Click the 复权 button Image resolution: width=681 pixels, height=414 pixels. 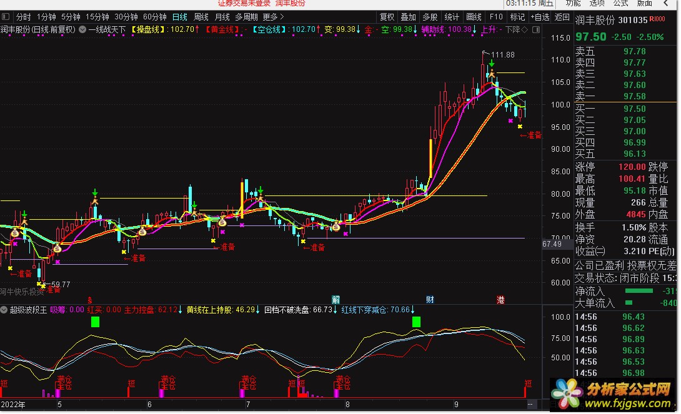(387, 17)
